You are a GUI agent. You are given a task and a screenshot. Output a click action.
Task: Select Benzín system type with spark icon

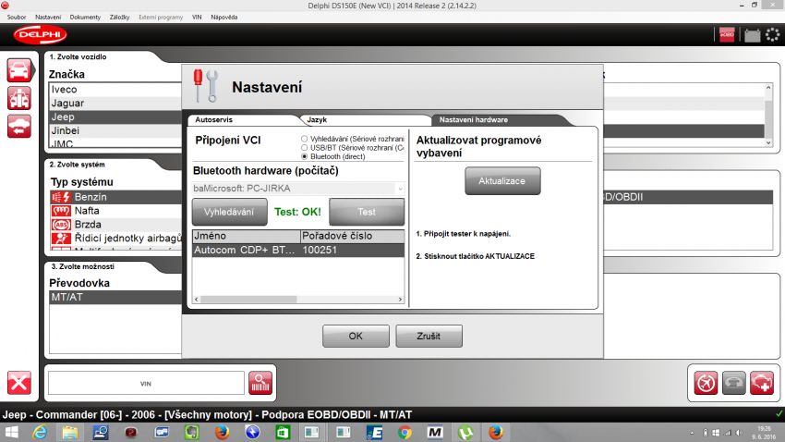point(61,197)
